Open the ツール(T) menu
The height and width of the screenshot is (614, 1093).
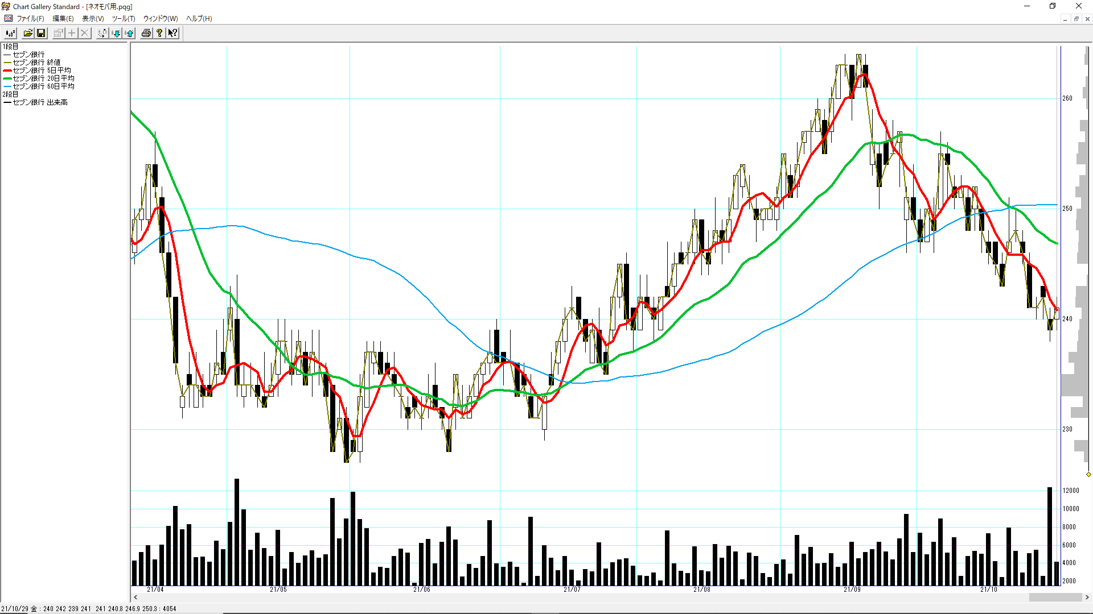[124, 19]
